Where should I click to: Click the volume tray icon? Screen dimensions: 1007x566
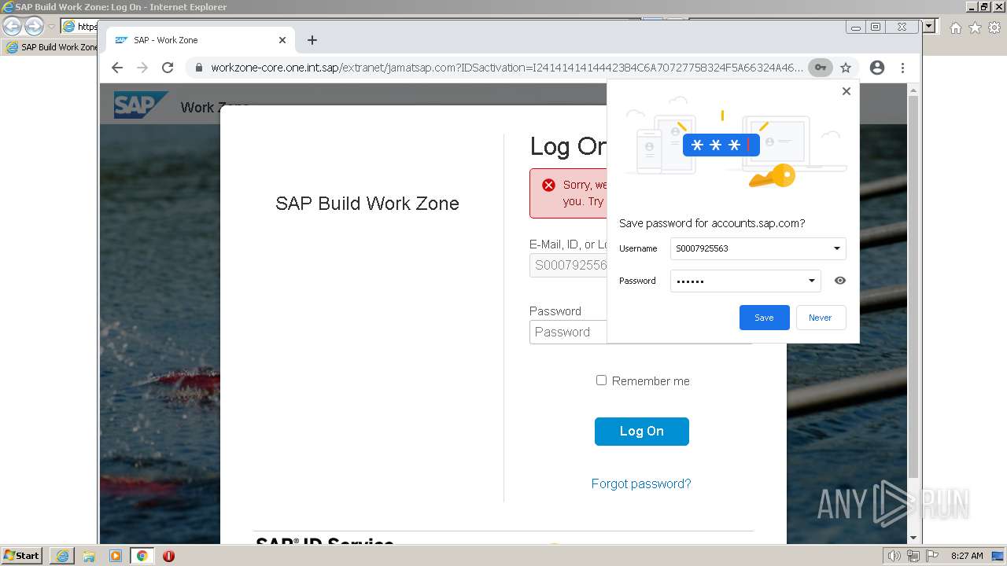(894, 556)
